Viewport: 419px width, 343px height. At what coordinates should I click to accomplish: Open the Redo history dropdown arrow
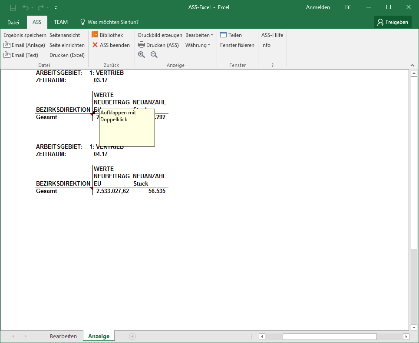(48, 8)
